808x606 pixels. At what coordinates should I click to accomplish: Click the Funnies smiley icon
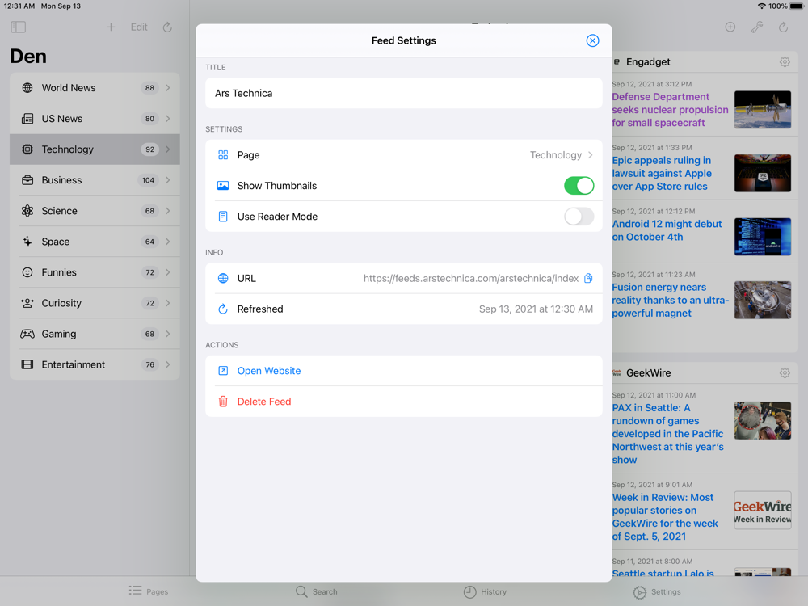[27, 272]
